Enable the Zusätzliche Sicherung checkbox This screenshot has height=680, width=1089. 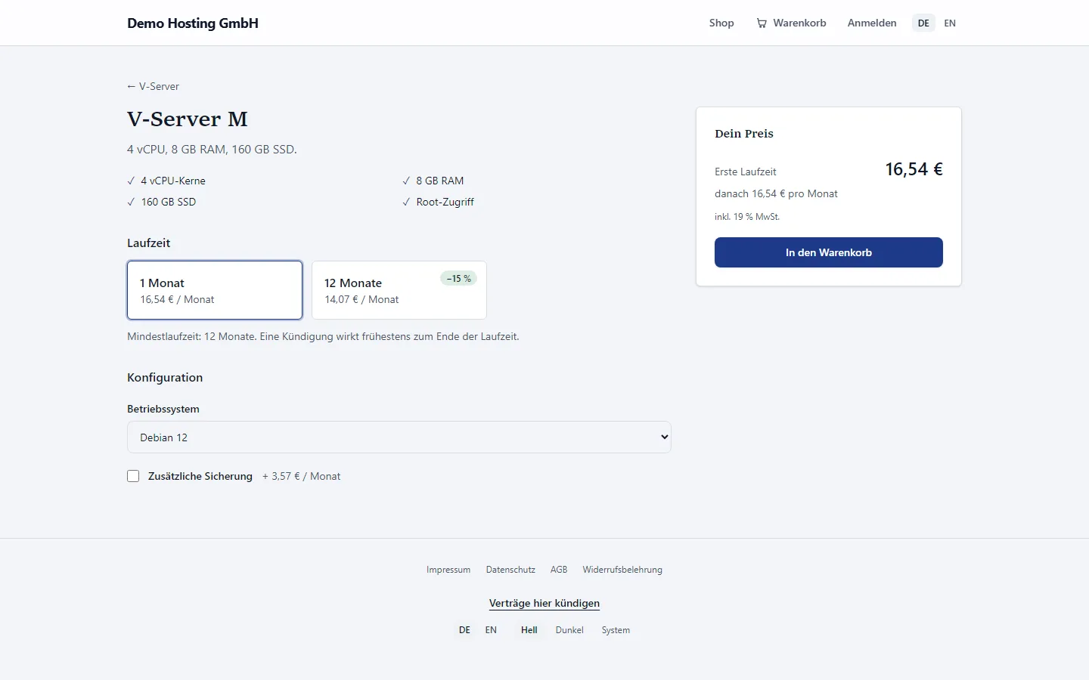point(133,476)
